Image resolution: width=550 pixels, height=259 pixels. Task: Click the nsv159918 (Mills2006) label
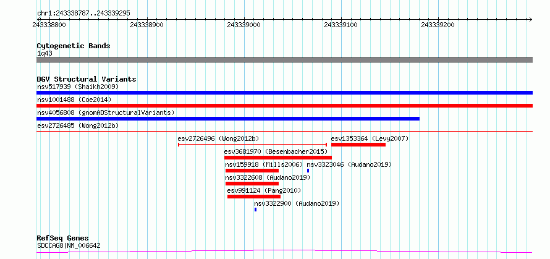coord(264,164)
